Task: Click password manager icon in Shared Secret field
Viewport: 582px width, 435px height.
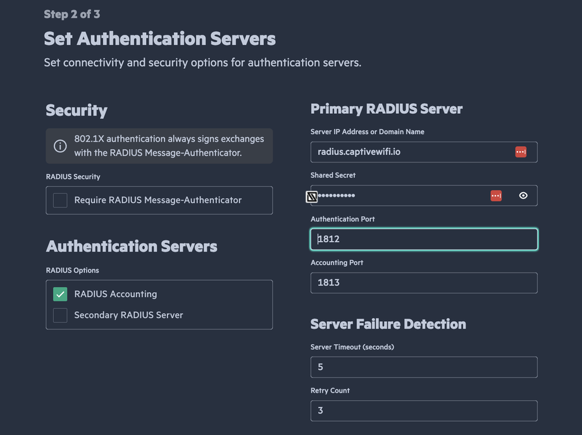Action: (496, 196)
